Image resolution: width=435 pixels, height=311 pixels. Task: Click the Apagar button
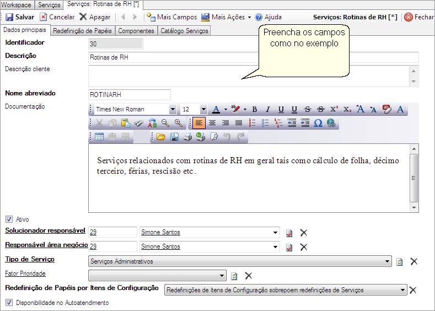coord(95,17)
